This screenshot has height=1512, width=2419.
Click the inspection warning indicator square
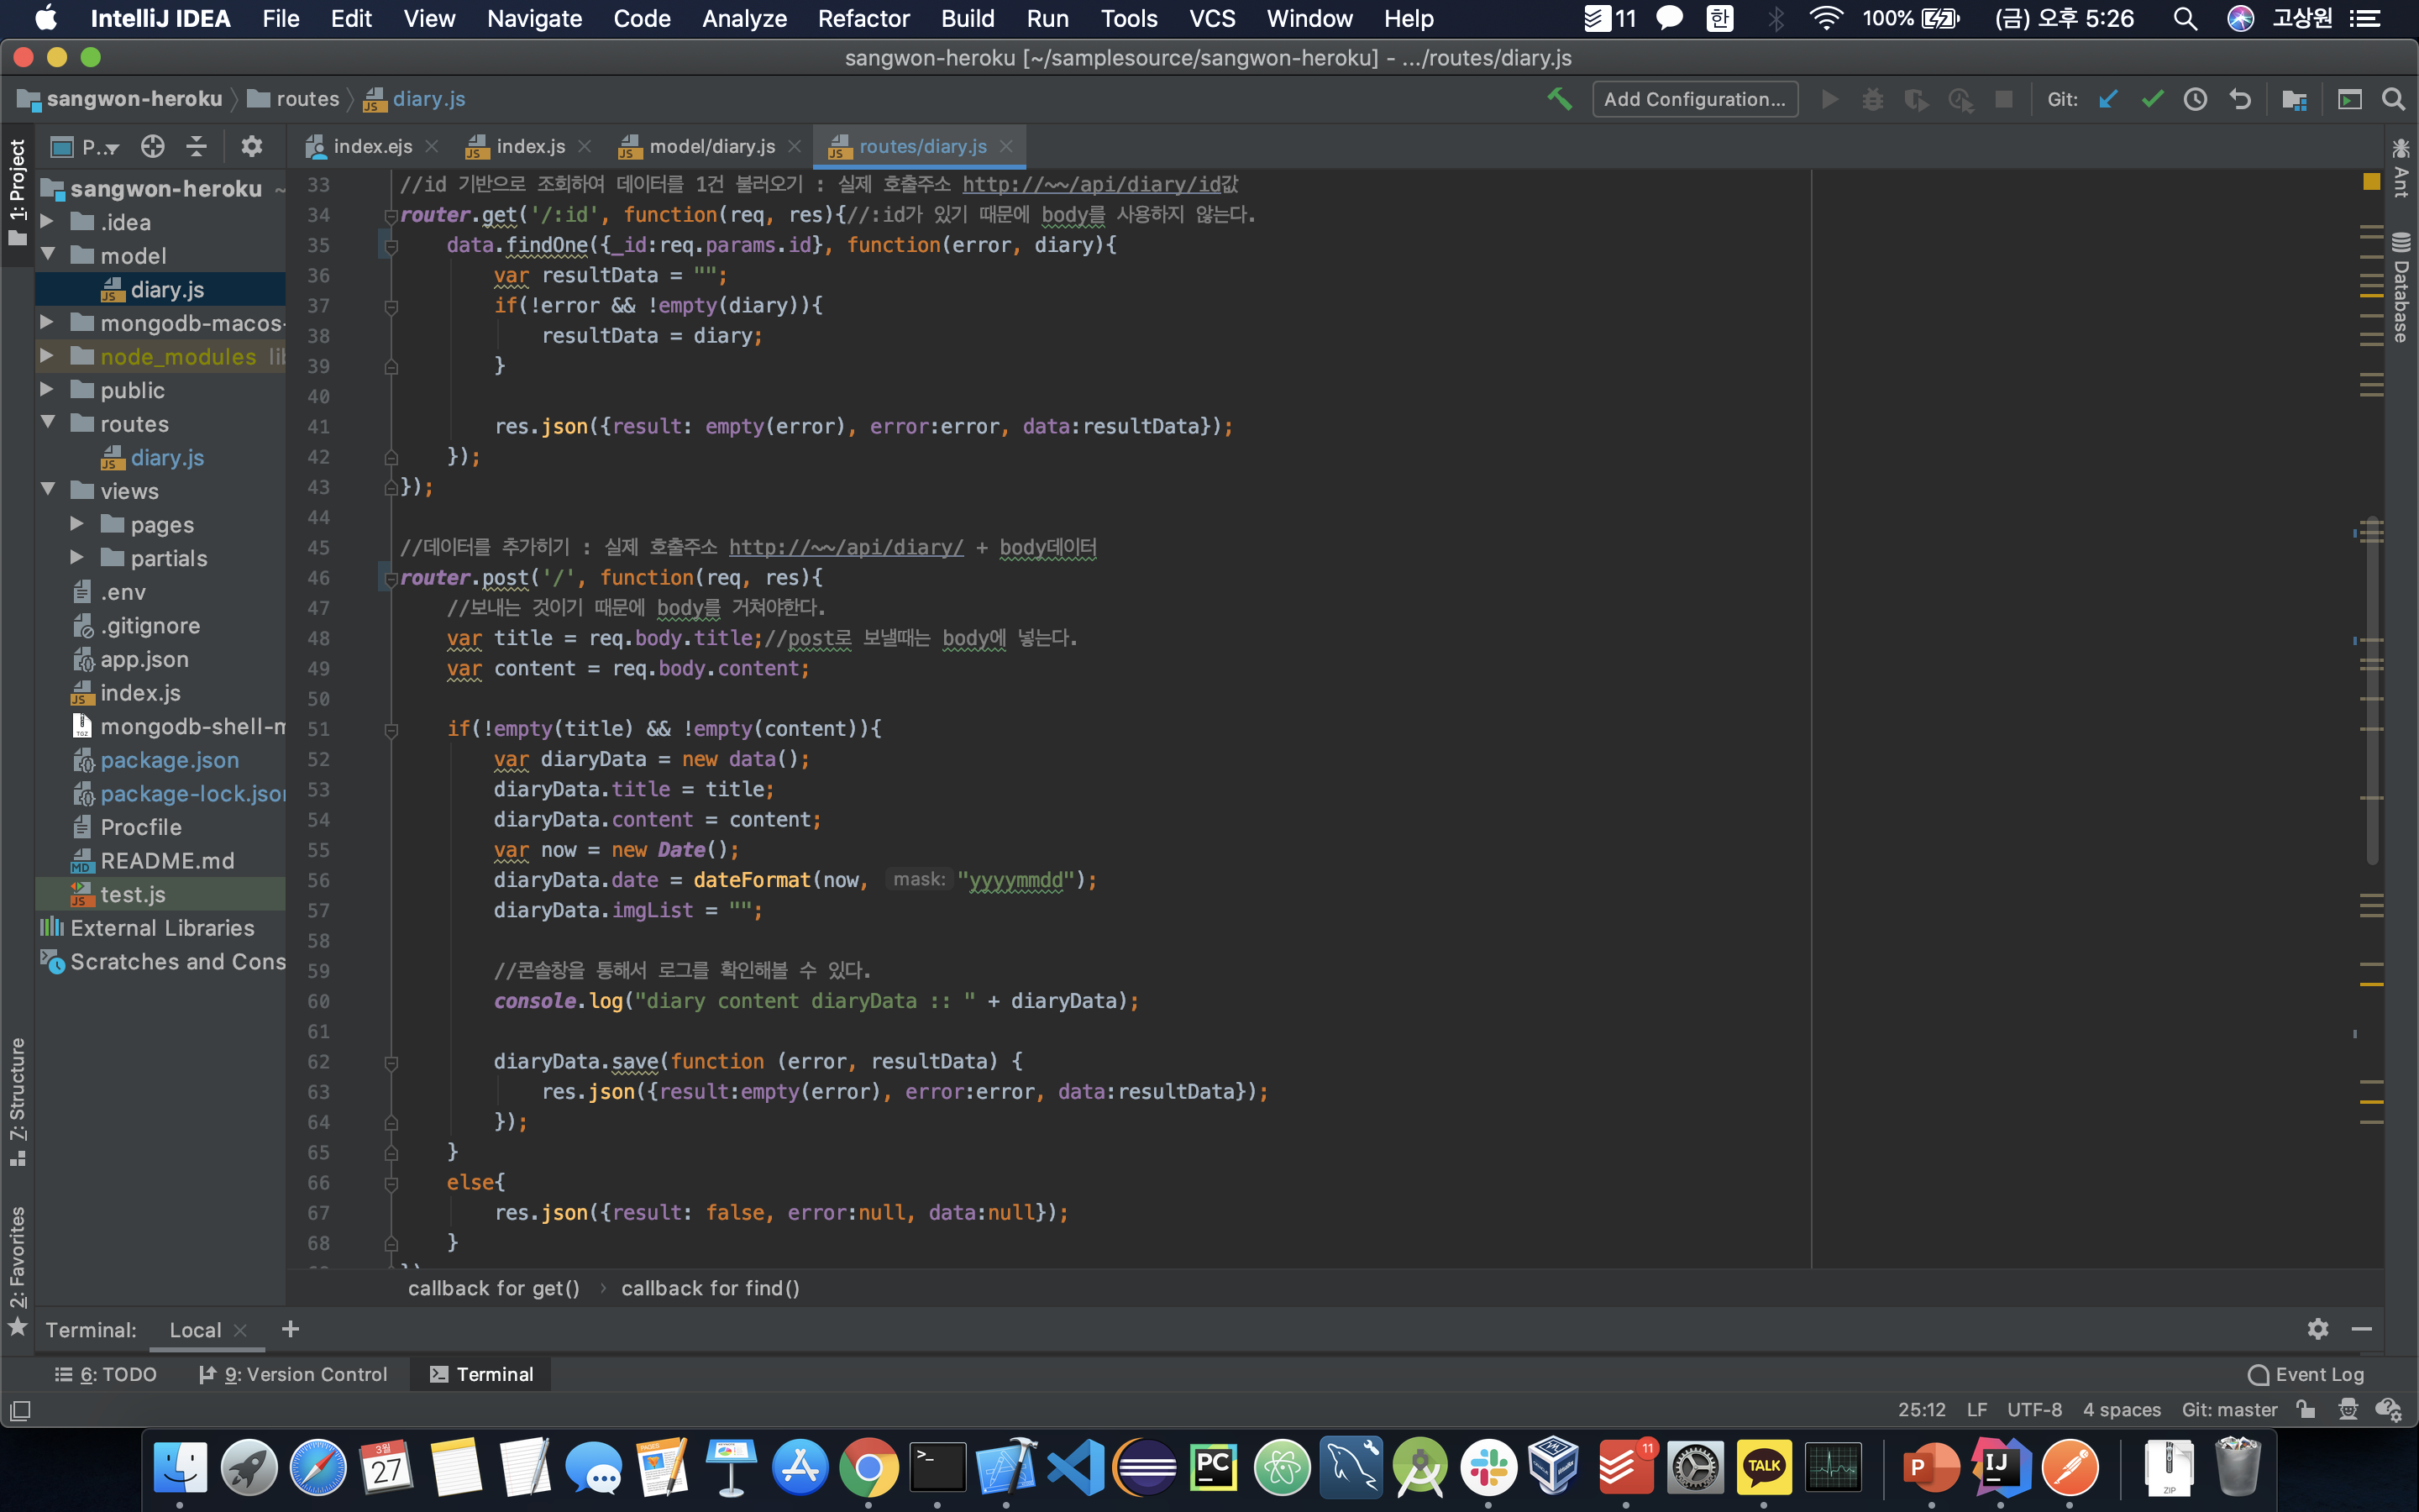[x=2372, y=182]
